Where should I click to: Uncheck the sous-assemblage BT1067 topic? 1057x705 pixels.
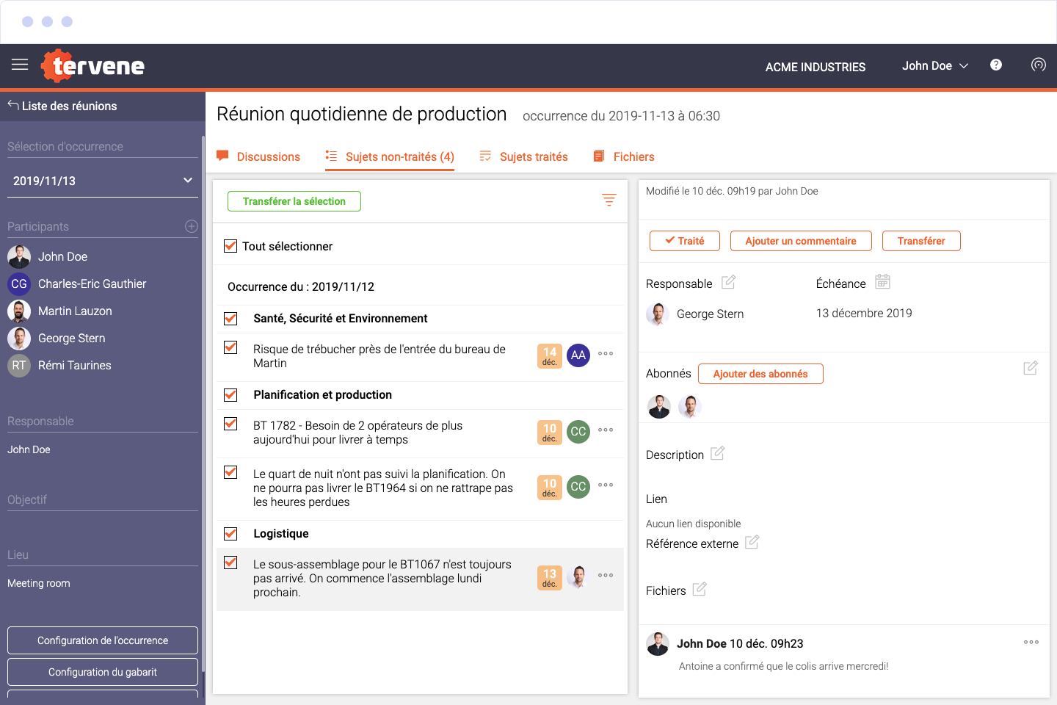pos(230,563)
